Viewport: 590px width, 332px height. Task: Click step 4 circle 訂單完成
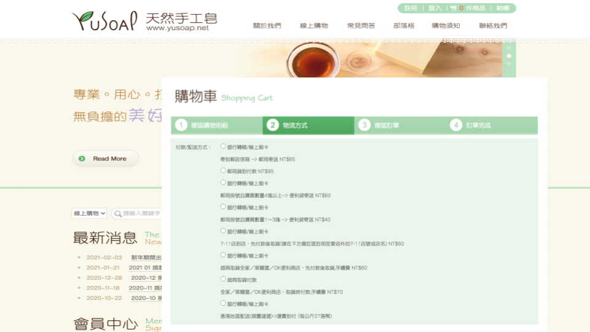455,125
